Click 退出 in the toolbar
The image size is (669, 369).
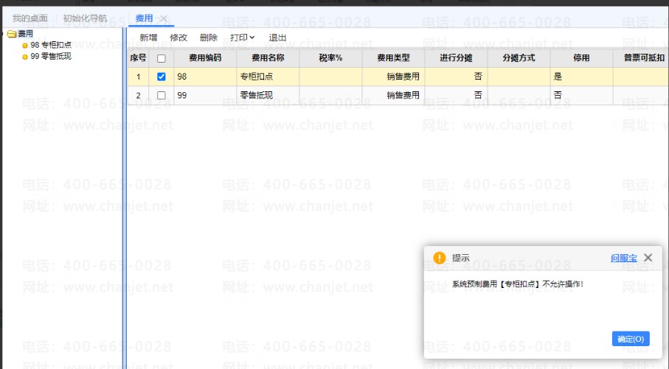pos(277,38)
